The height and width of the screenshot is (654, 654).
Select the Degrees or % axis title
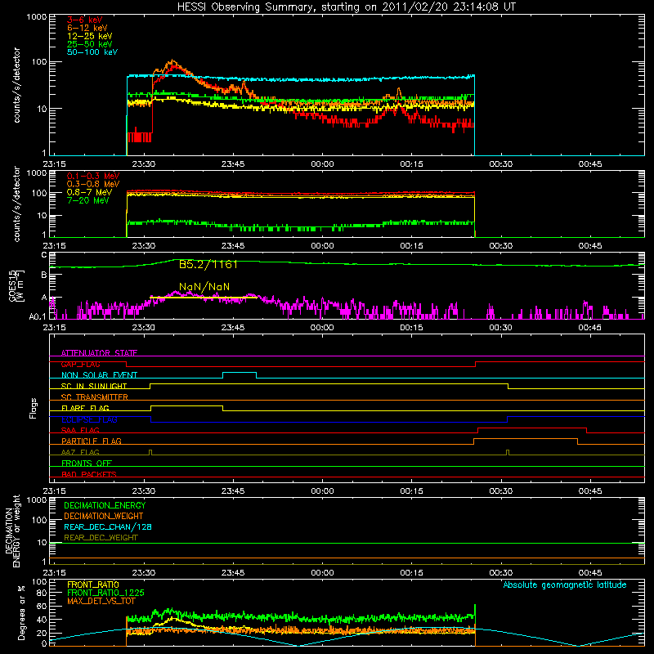pyautogui.click(x=21, y=612)
